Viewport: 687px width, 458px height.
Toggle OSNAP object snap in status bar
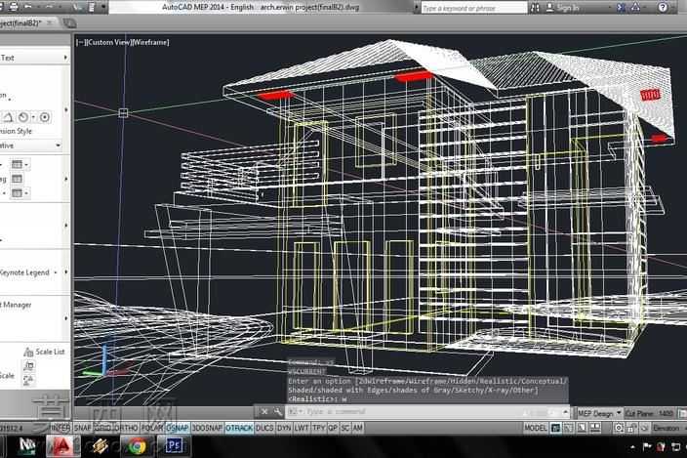coord(177,428)
